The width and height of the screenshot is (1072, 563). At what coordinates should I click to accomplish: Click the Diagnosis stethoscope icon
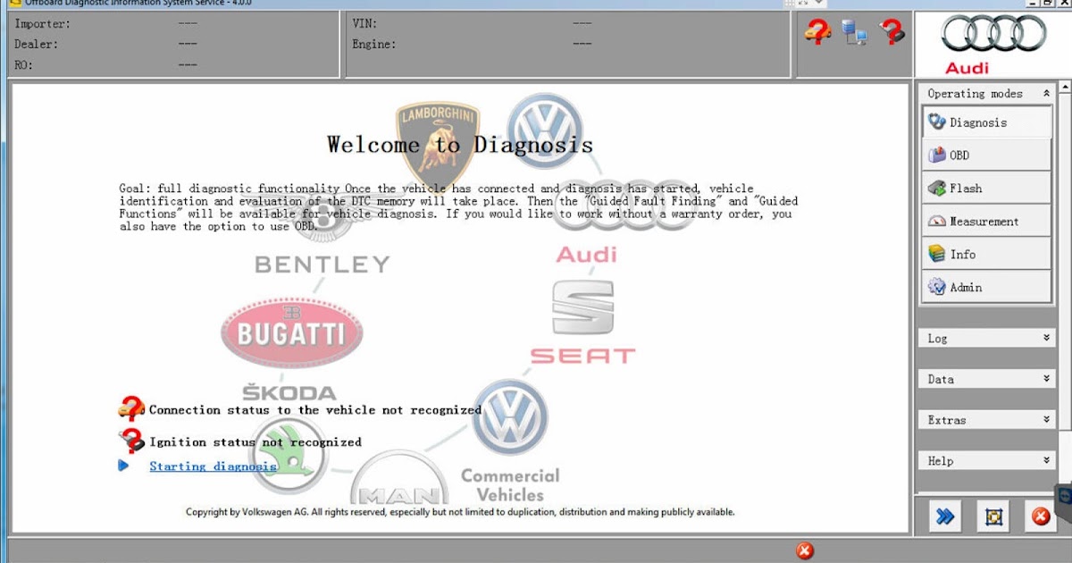pos(936,122)
